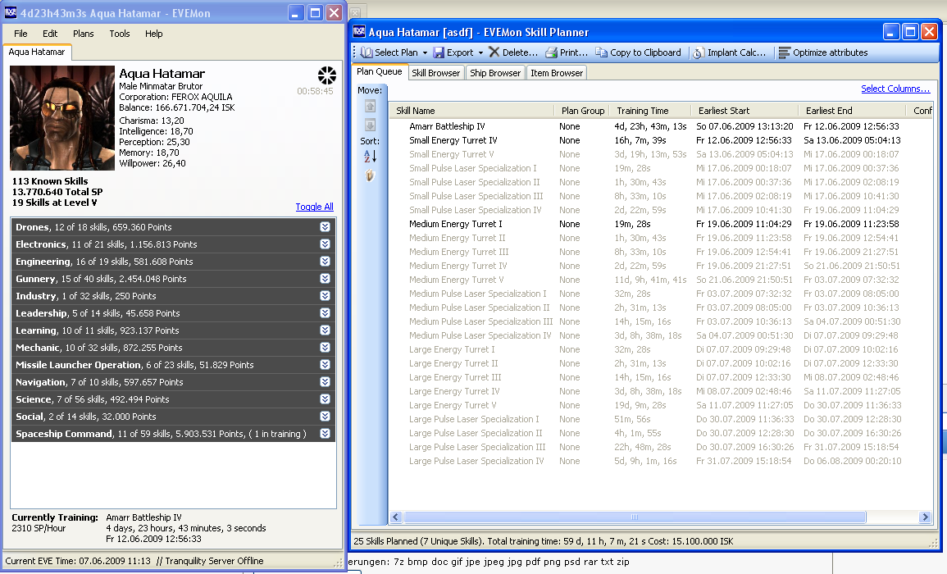Open the Implant Calc tool
Image resolution: width=947 pixels, height=574 pixels.
(x=729, y=52)
